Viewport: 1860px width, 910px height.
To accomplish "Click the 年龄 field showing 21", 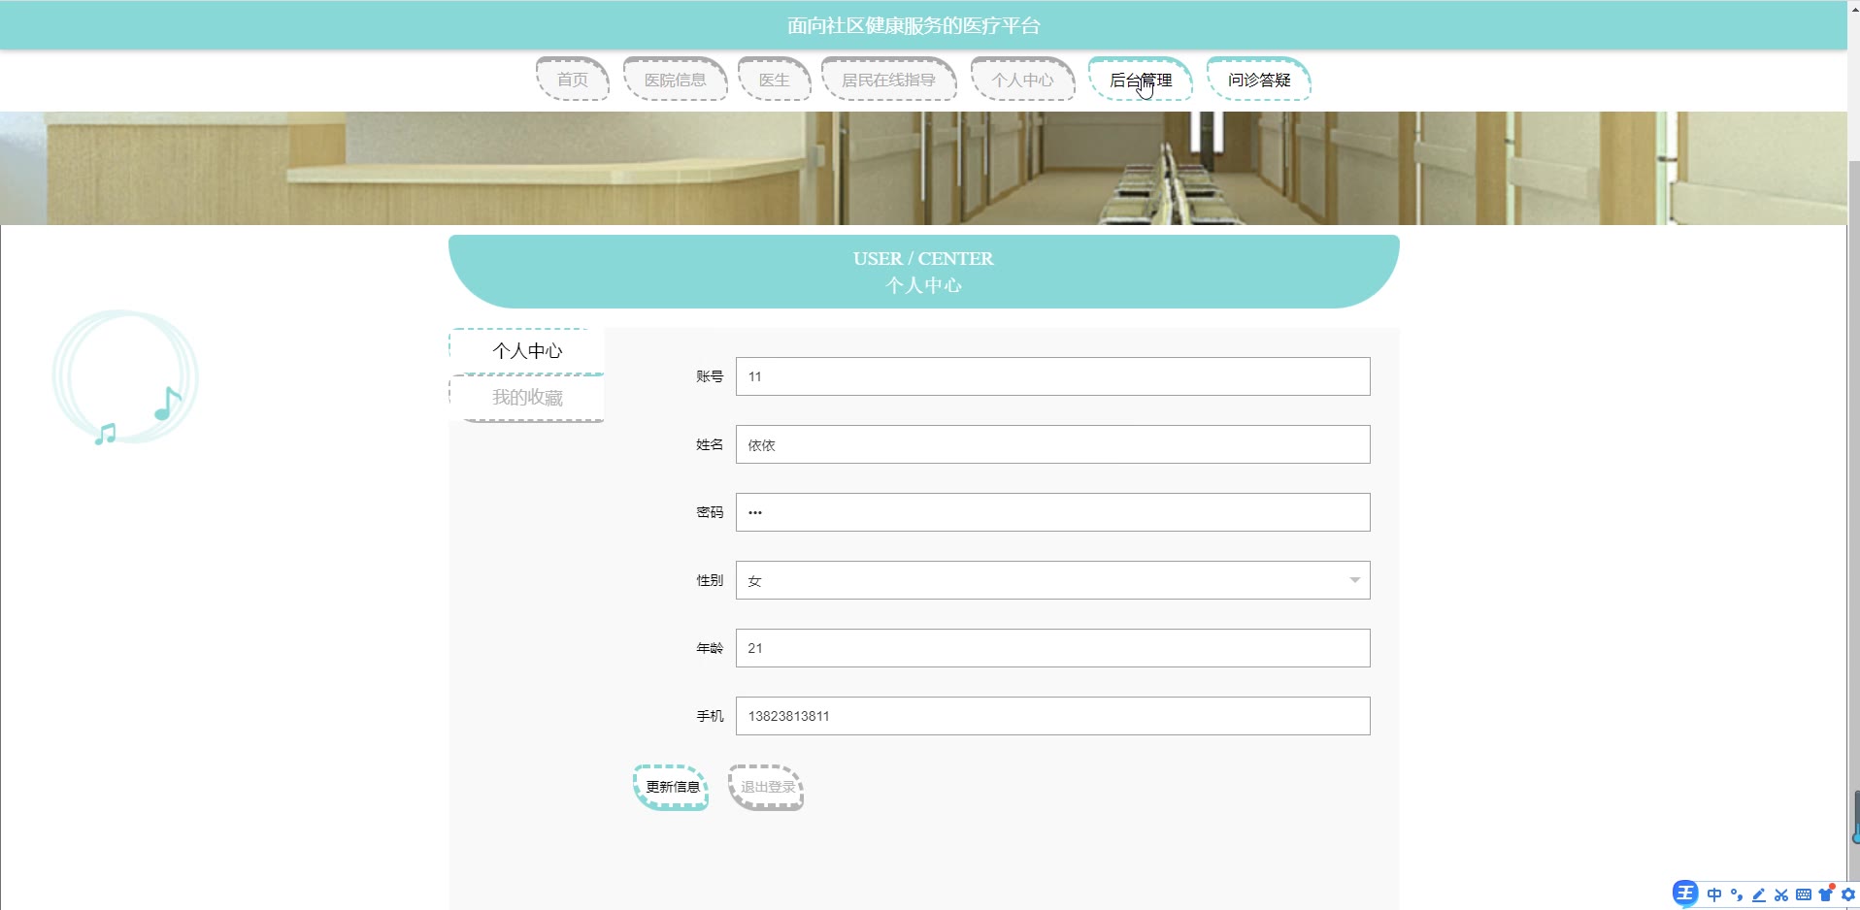I will pyautogui.click(x=1053, y=648).
